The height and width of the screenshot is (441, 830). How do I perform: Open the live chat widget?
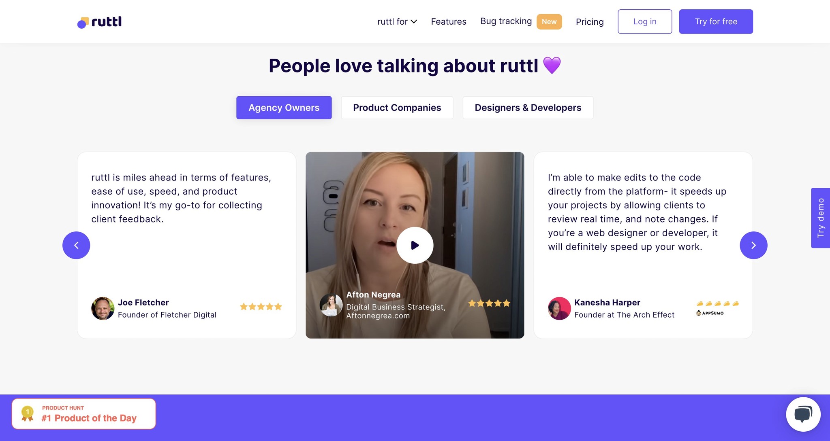[x=803, y=414]
